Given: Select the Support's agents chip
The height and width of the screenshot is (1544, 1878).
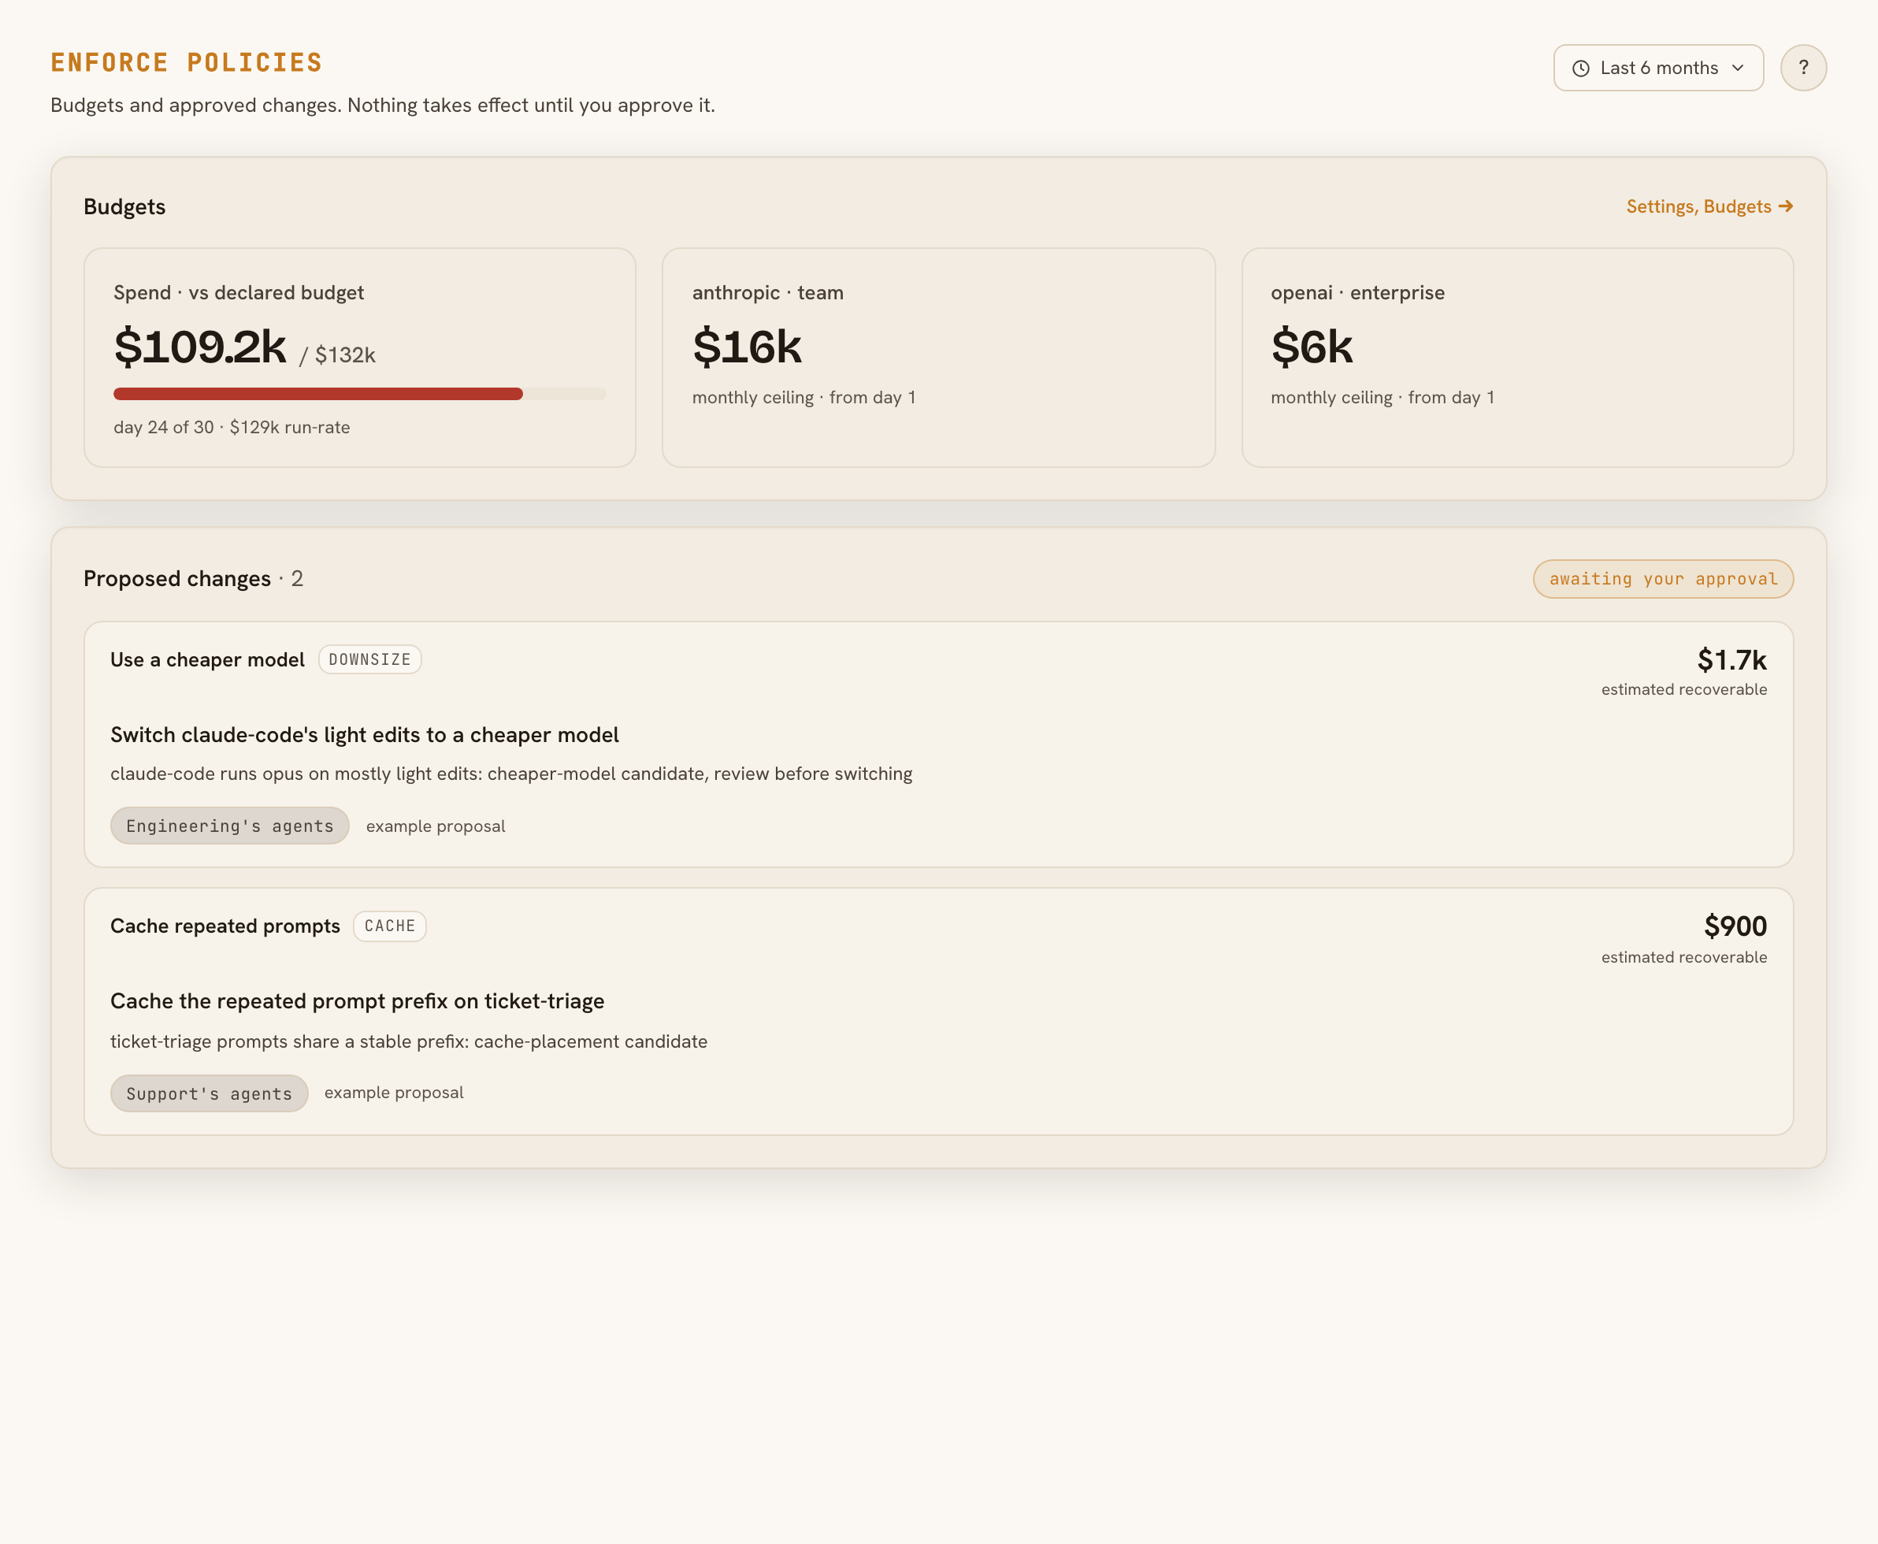Looking at the screenshot, I should click(x=209, y=1094).
